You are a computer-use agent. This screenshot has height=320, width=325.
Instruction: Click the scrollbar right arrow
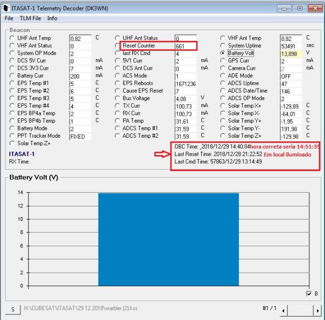click(x=317, y=310)
